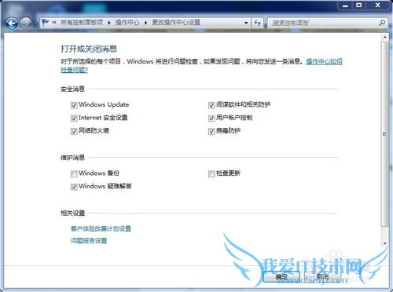Click the 打开或关闭消息 heading
Screen dimensions: 393x292
(x=89, y=49)
